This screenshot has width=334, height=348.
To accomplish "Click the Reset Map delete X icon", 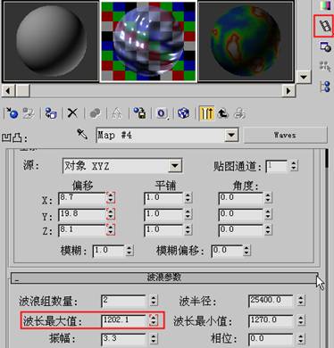I will (x=72, y=113).
